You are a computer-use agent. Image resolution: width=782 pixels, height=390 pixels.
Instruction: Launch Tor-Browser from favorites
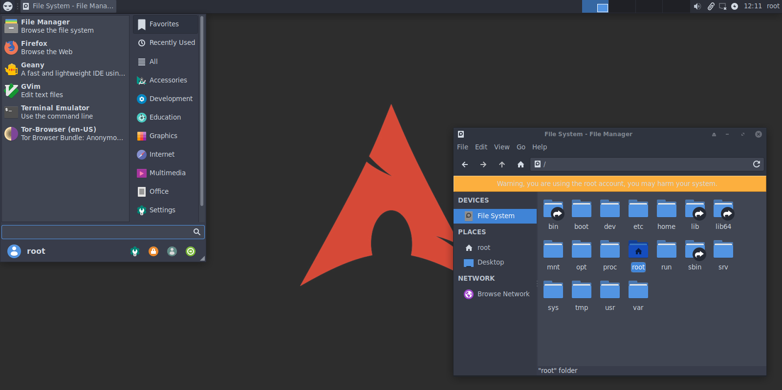click(65, 133)
